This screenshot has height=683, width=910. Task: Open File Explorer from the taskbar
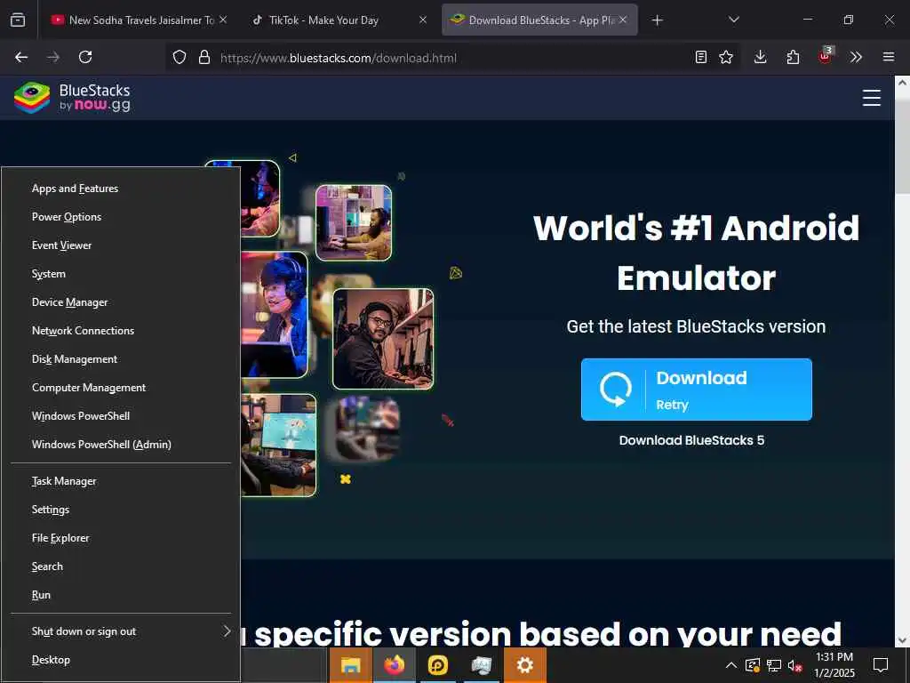click(350, 665)
